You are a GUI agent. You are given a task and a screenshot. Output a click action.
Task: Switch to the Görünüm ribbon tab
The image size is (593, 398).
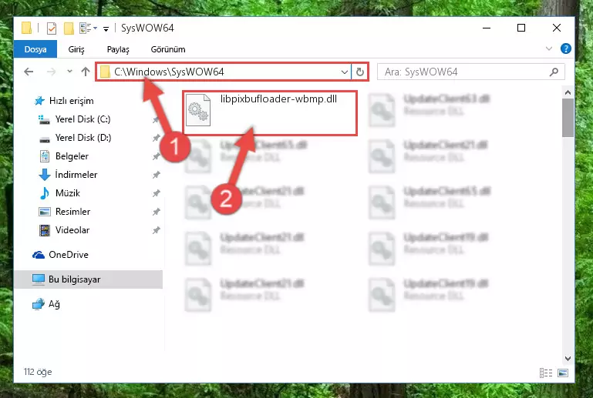click(168, 49)
